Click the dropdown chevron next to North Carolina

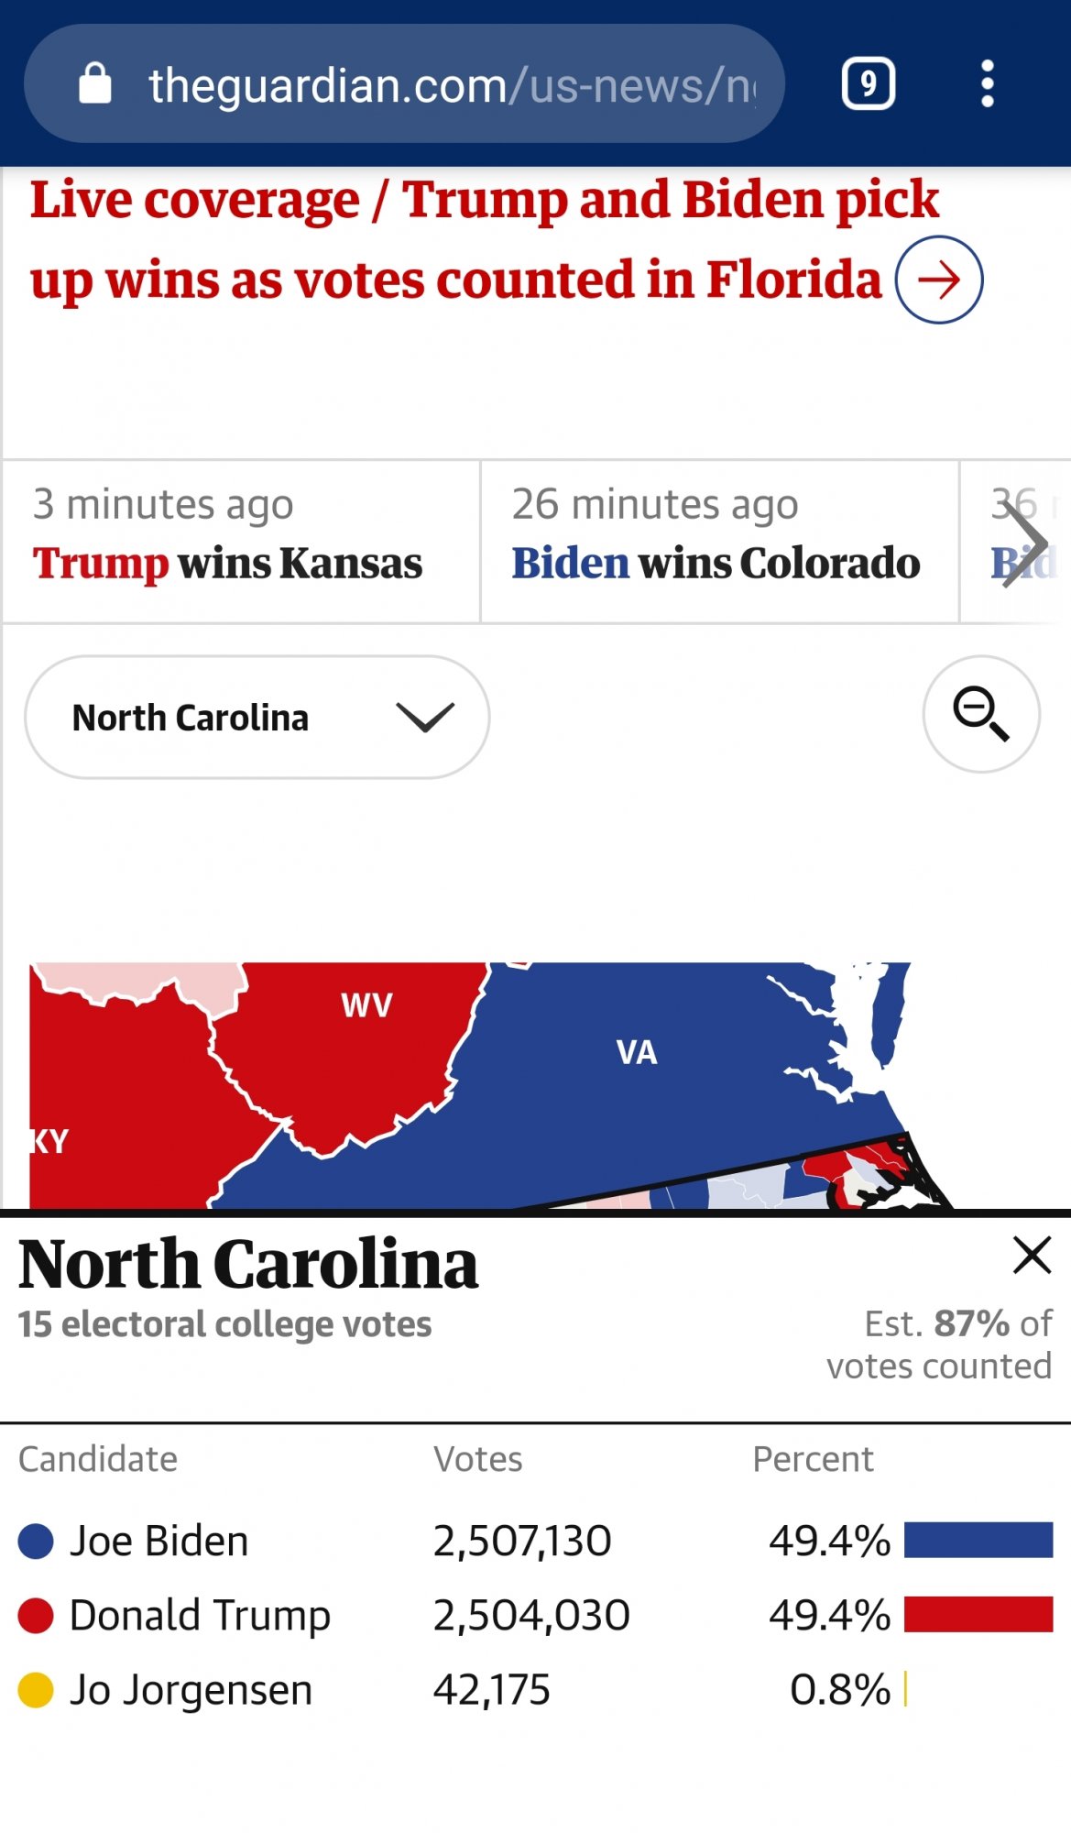[x=425, y=718]
